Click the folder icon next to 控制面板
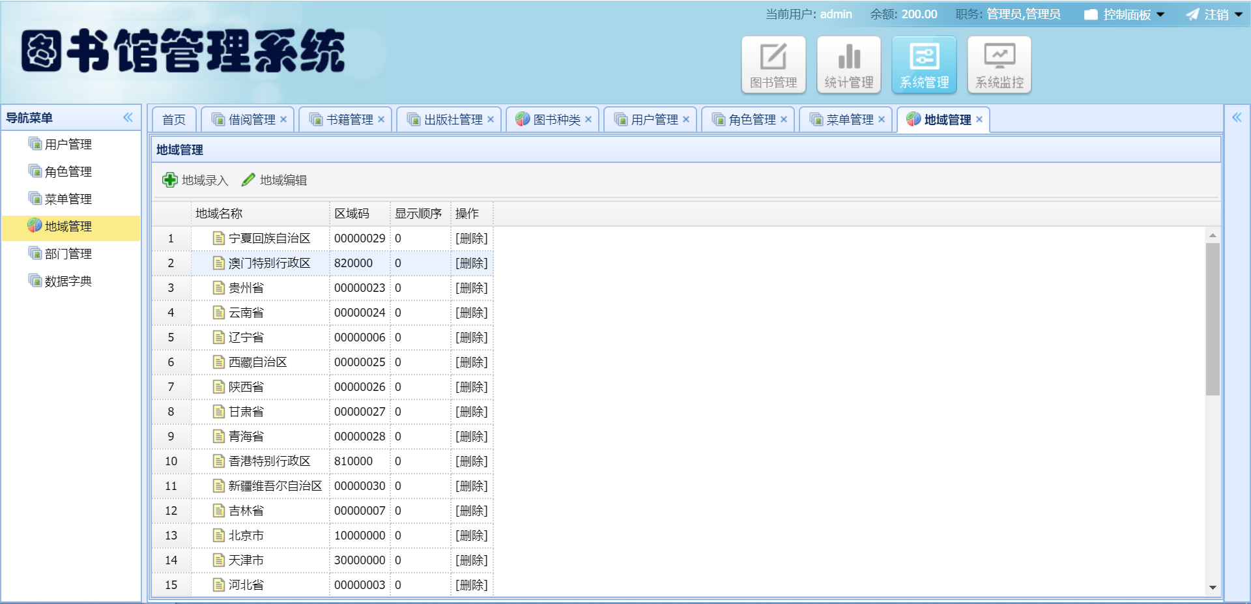Screen dimensions: 1251x604 [x=1090, y=14]
